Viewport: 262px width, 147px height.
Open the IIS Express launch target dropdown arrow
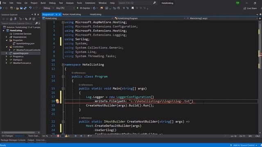[91, 8]
